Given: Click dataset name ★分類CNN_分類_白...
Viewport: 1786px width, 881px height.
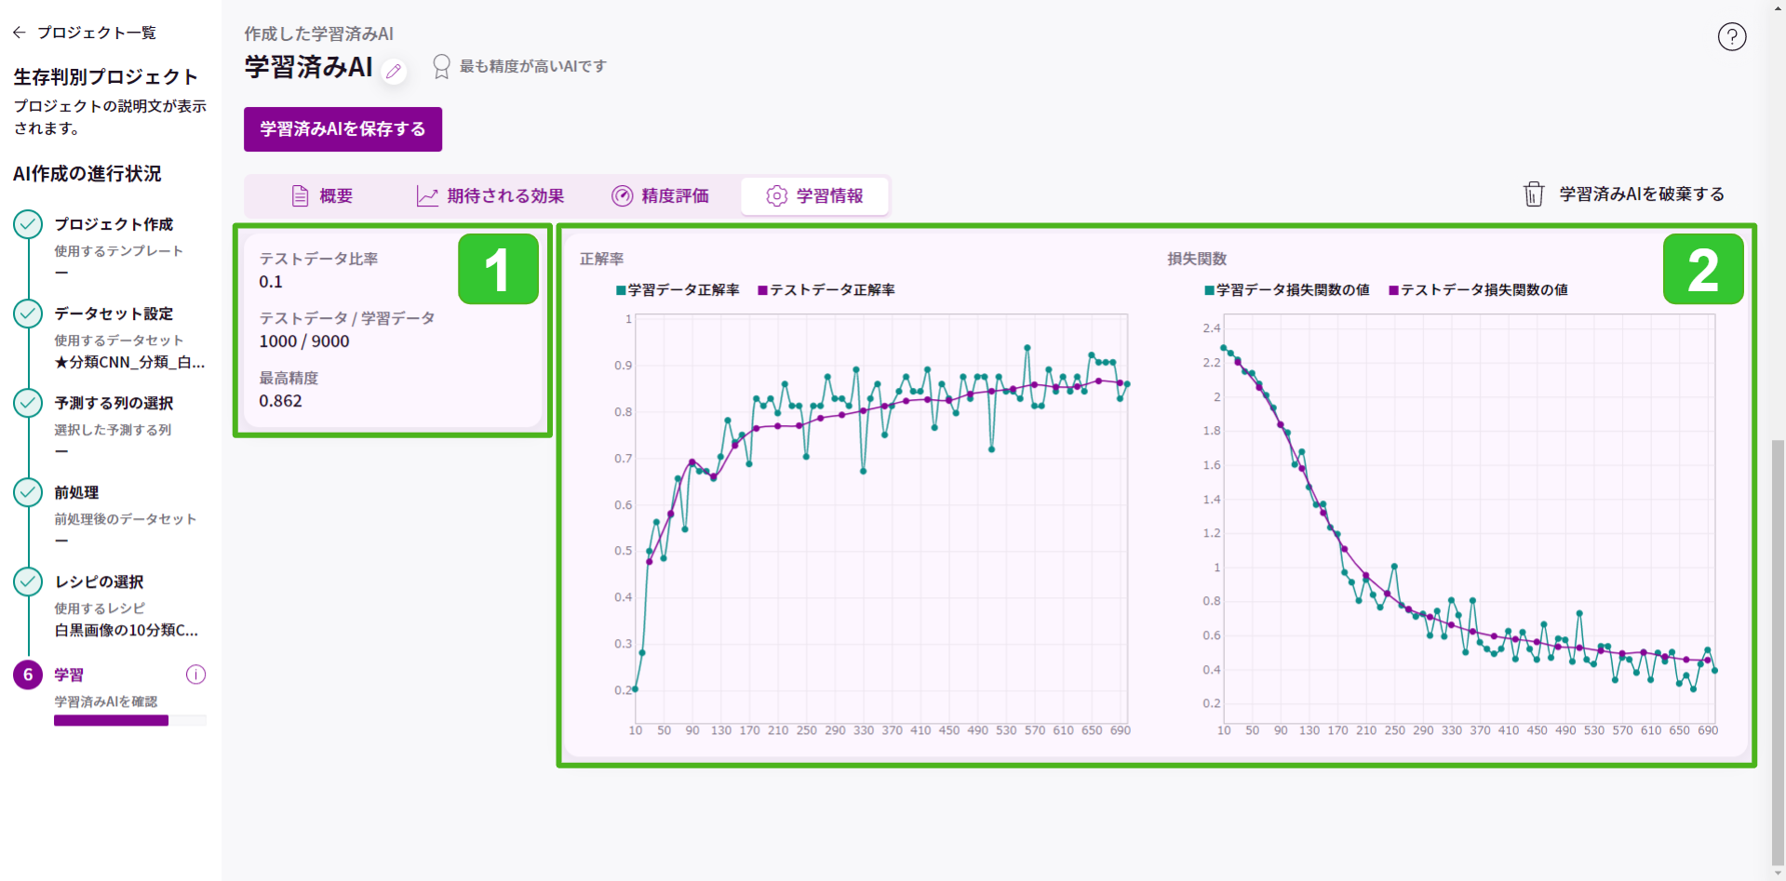Looking at the screenshot, I should coord(129,362).
